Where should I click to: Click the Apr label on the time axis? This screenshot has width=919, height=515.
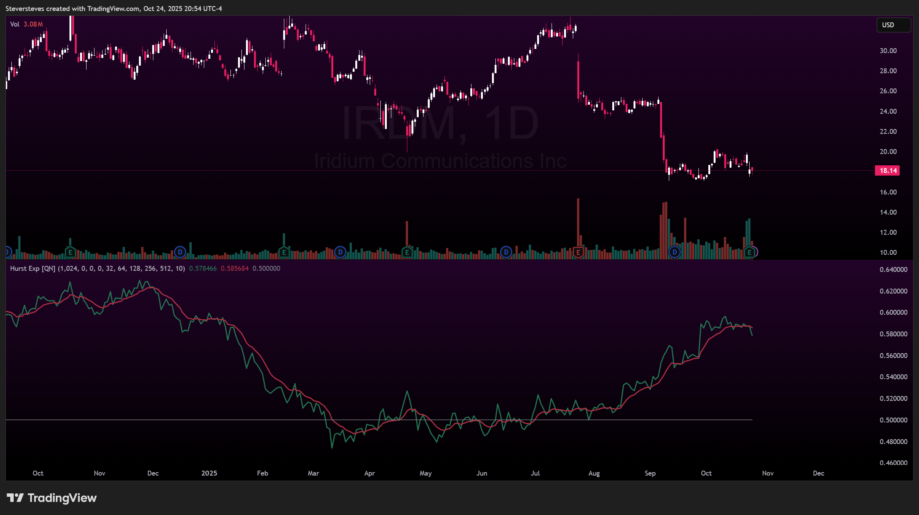(x=369, y=473)
